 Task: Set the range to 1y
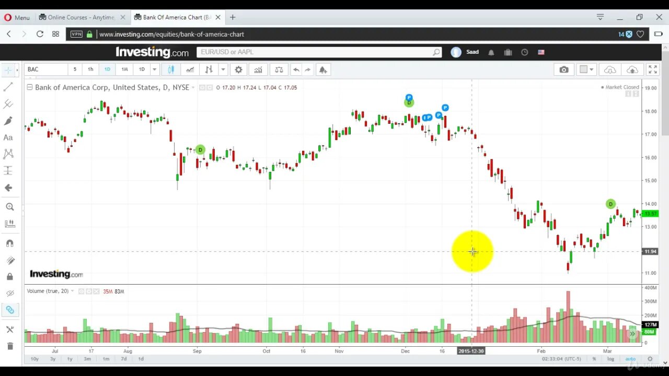point(70,359)
